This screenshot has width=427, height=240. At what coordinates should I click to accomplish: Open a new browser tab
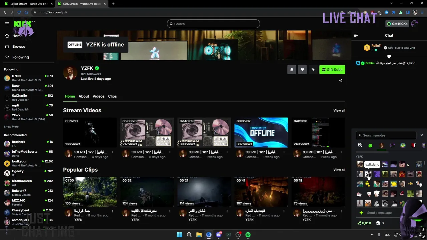(x=113, y=4)
